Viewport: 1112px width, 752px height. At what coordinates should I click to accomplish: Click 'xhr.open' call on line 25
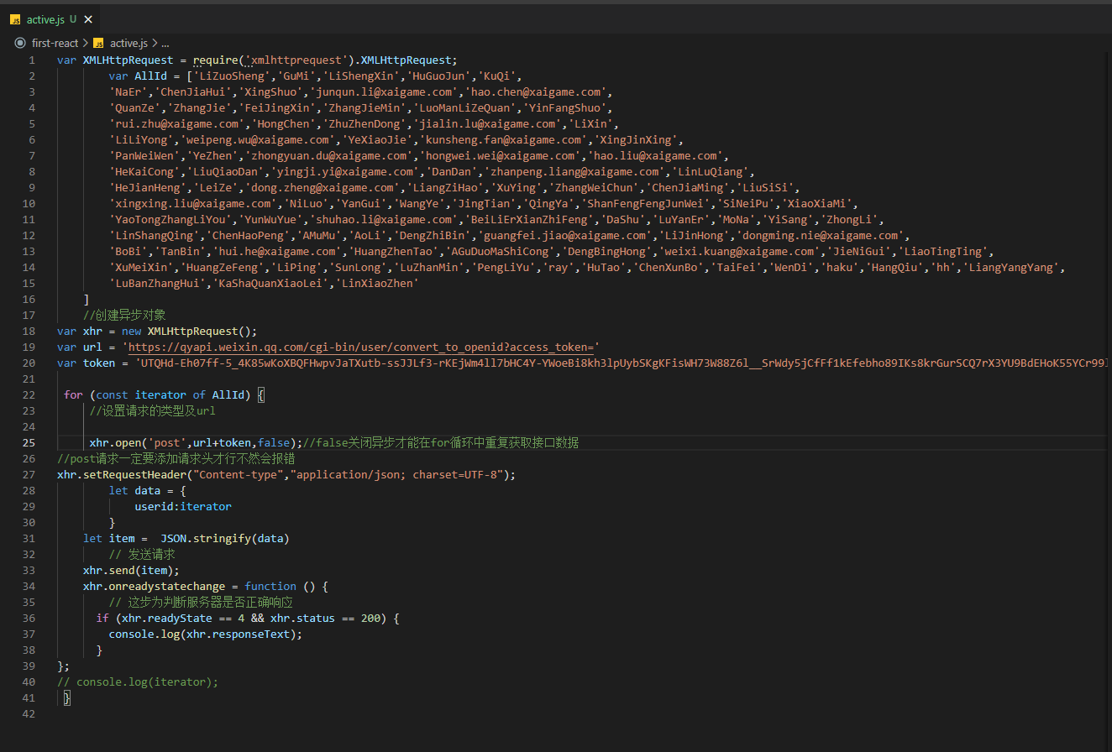[x=115, y=442]
